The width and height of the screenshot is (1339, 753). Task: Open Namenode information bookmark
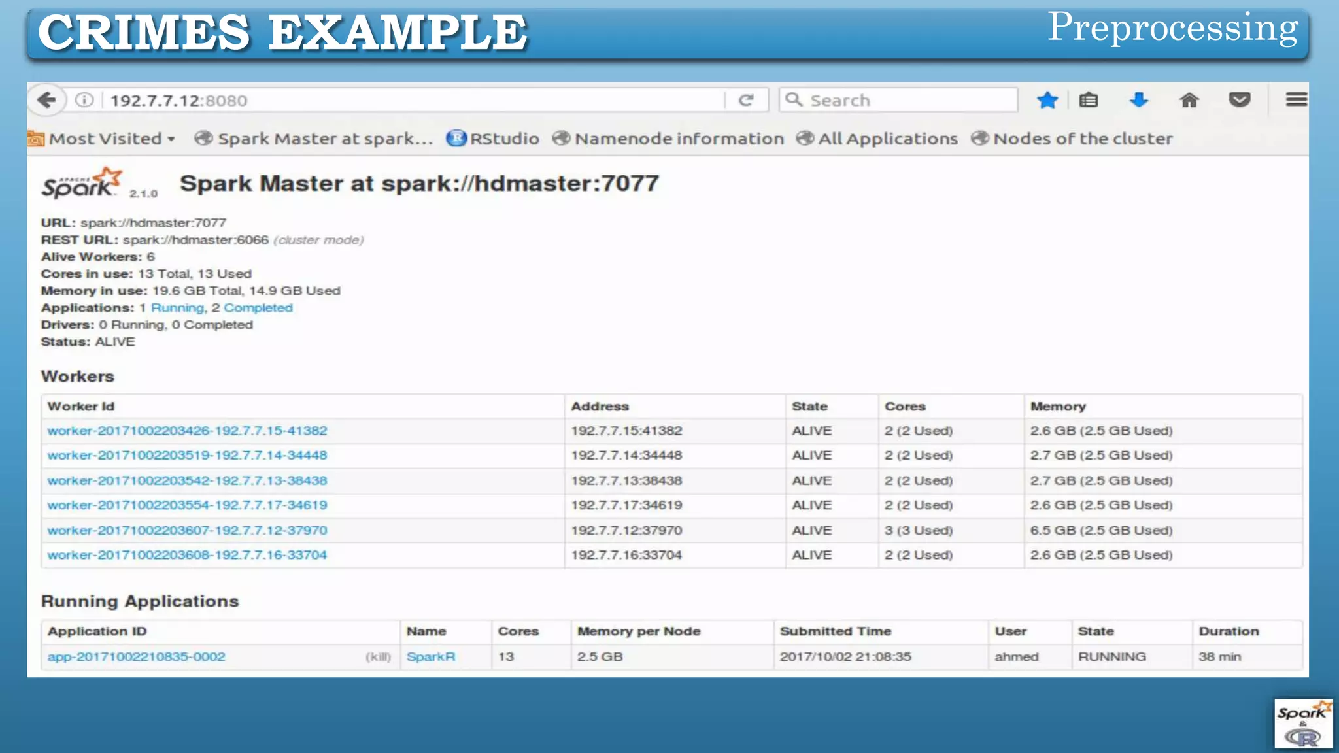click(x=668, y=139)
